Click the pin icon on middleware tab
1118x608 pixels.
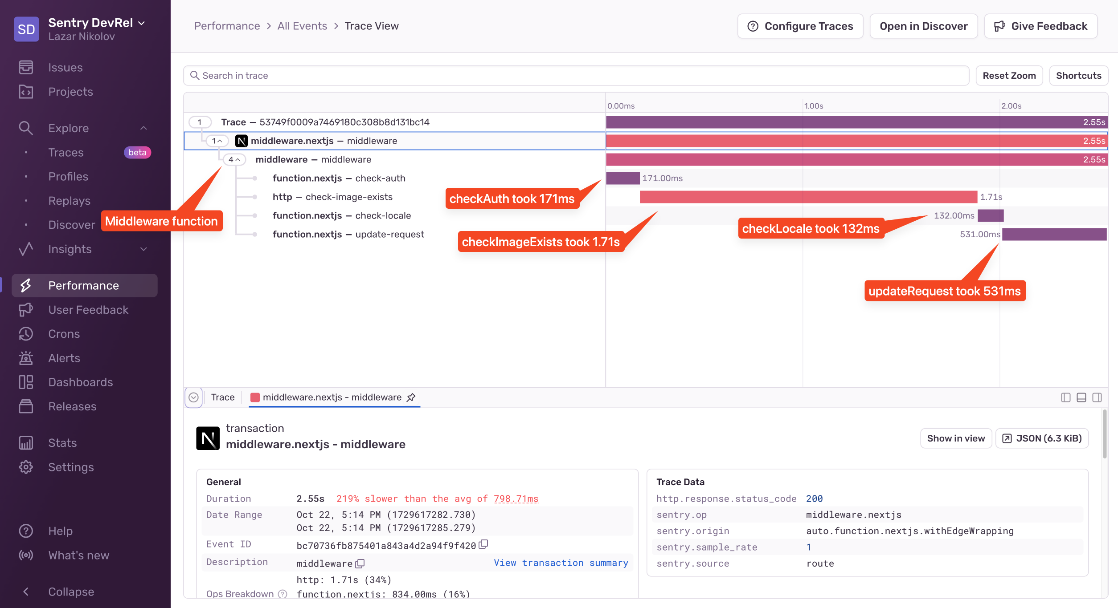411,397
